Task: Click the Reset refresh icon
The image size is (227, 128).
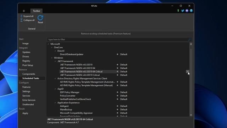Action: coord(40,18)
